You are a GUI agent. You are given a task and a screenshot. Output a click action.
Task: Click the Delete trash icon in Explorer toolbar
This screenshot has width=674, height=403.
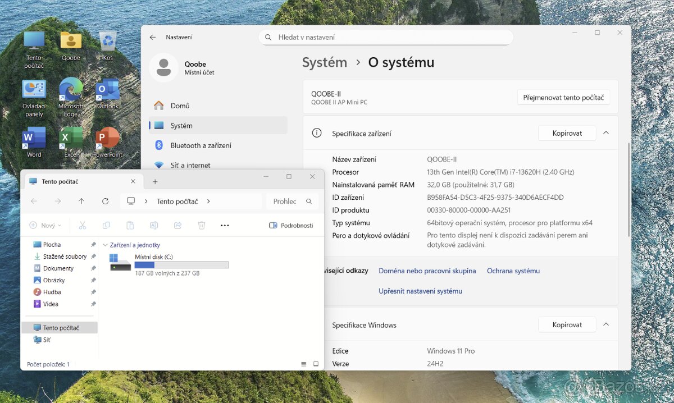202,226
